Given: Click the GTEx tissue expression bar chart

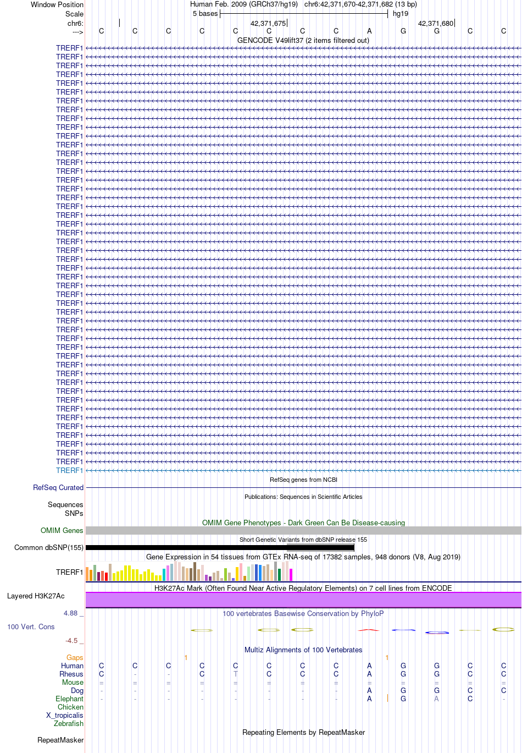Looking at the screenshot, I should point(189,571).
